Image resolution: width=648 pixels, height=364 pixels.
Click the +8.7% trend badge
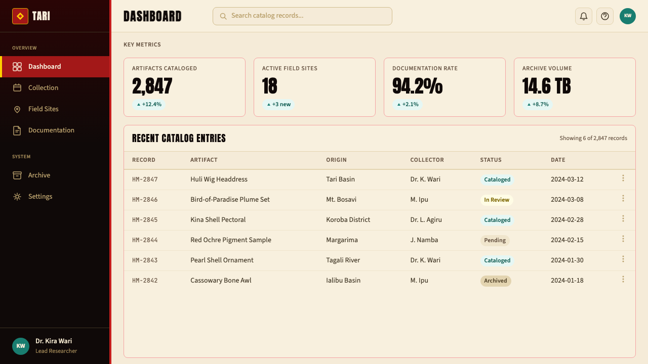click(x=538, y=105)
